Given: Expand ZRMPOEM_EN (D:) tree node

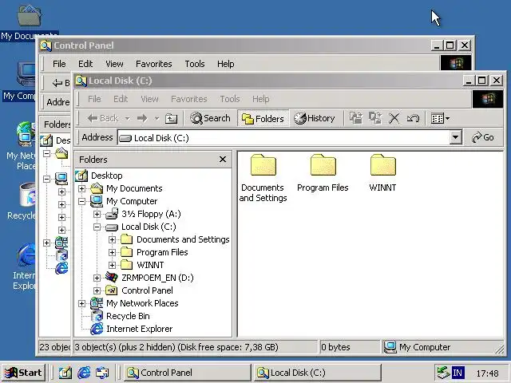Looking at the screenshot, I should [97, 278].
